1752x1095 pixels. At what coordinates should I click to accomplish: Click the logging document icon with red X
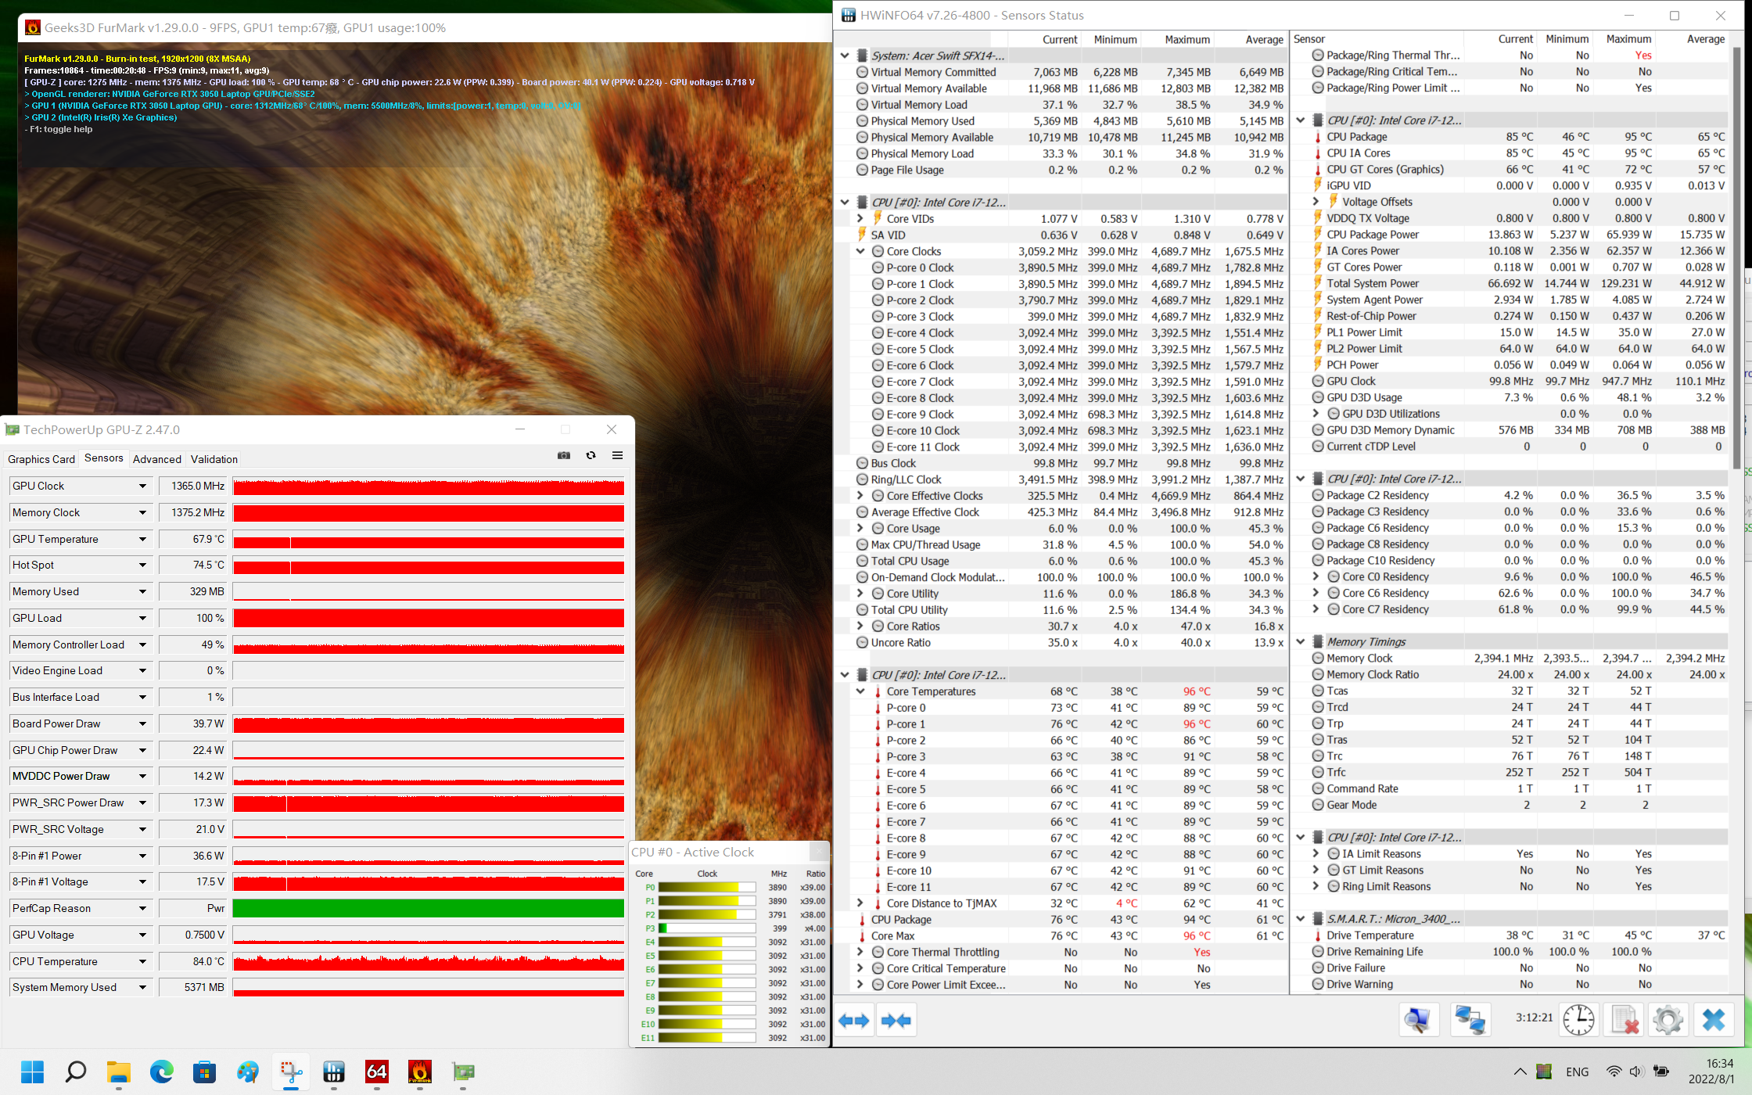[1624, 1021]
